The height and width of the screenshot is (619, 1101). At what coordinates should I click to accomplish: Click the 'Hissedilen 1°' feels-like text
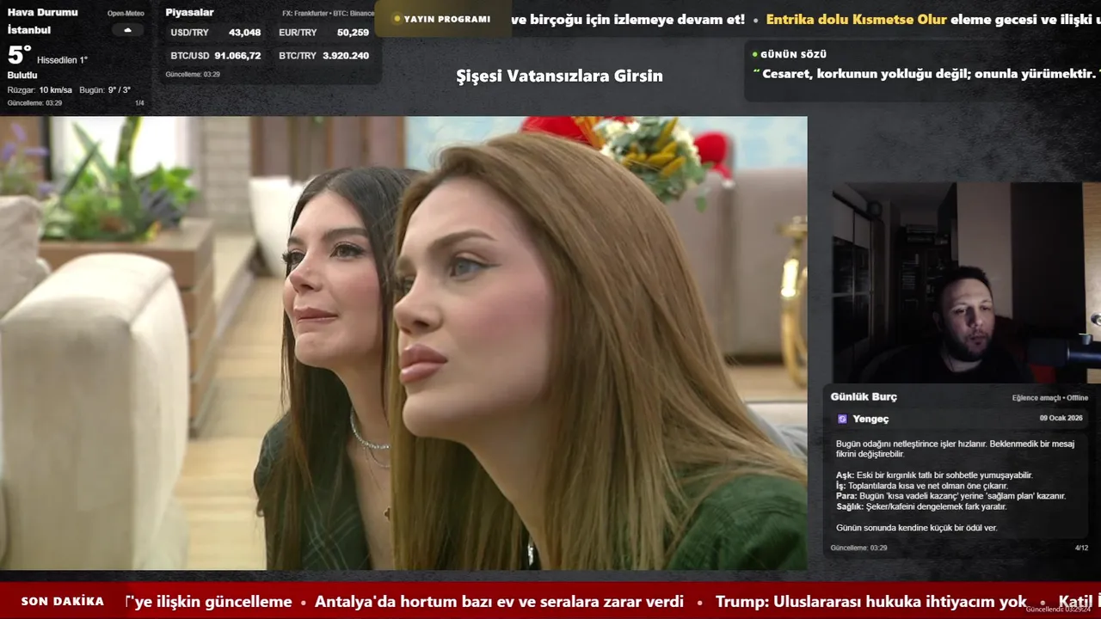coord(62,60)
